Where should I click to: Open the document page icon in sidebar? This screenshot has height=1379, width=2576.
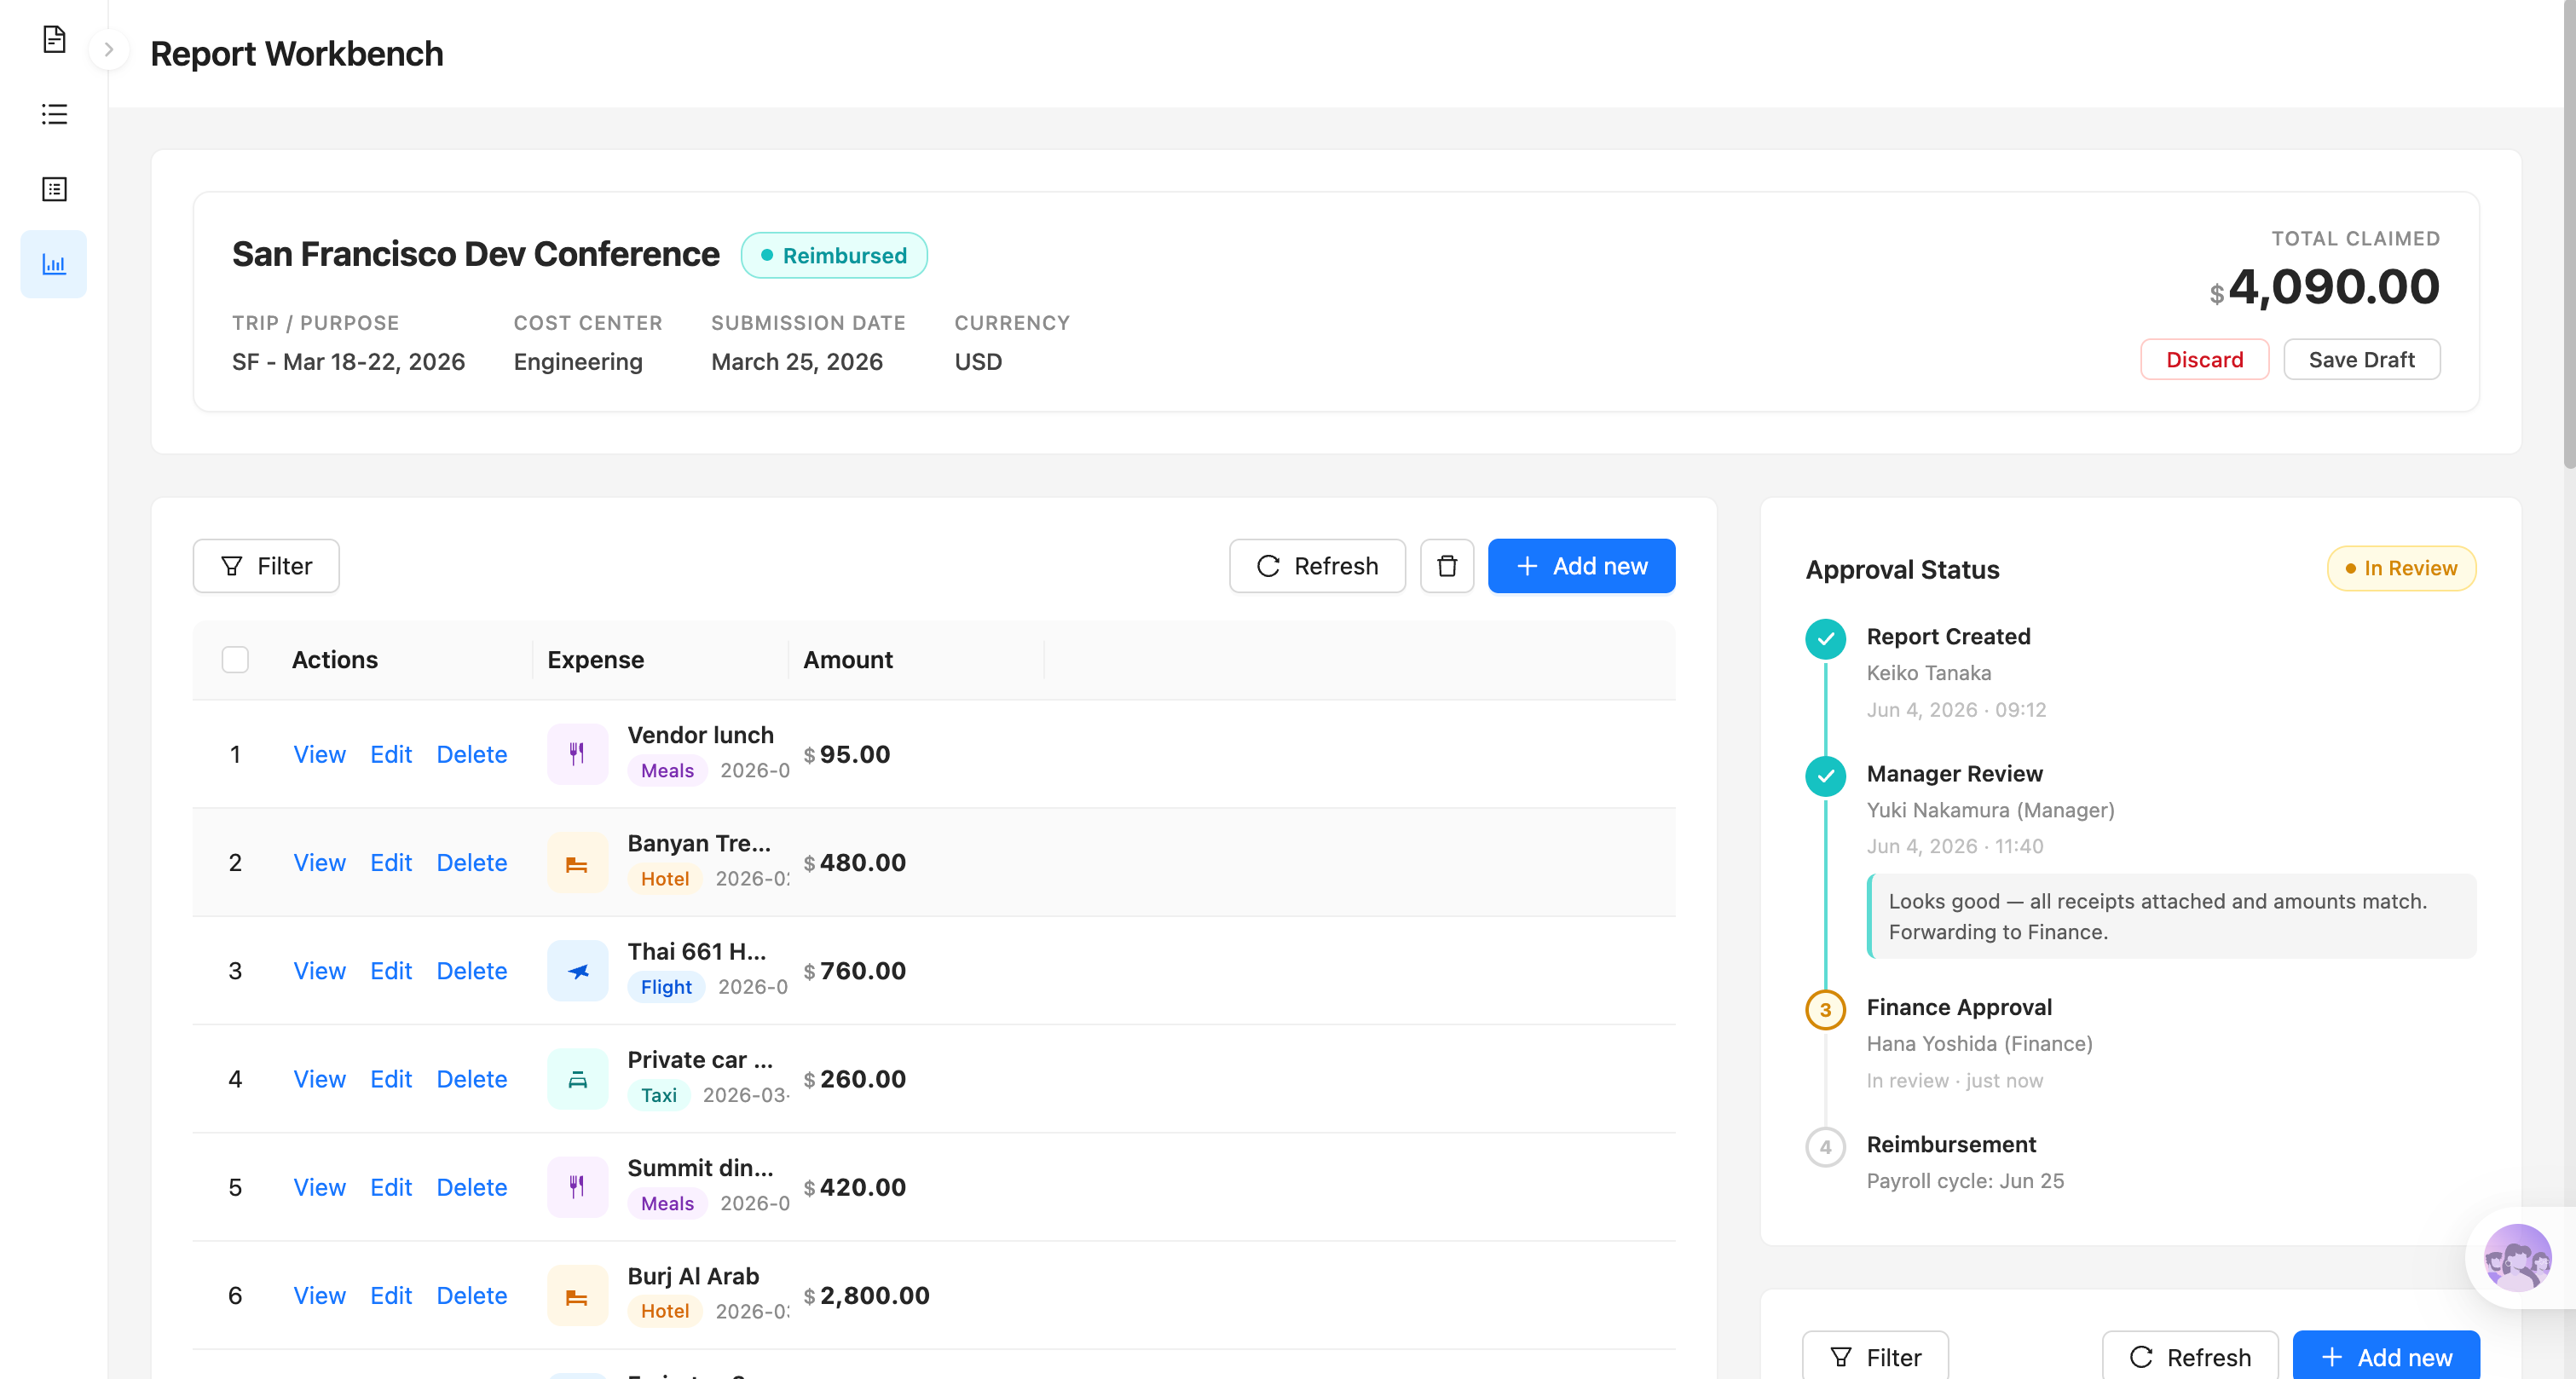54,39
